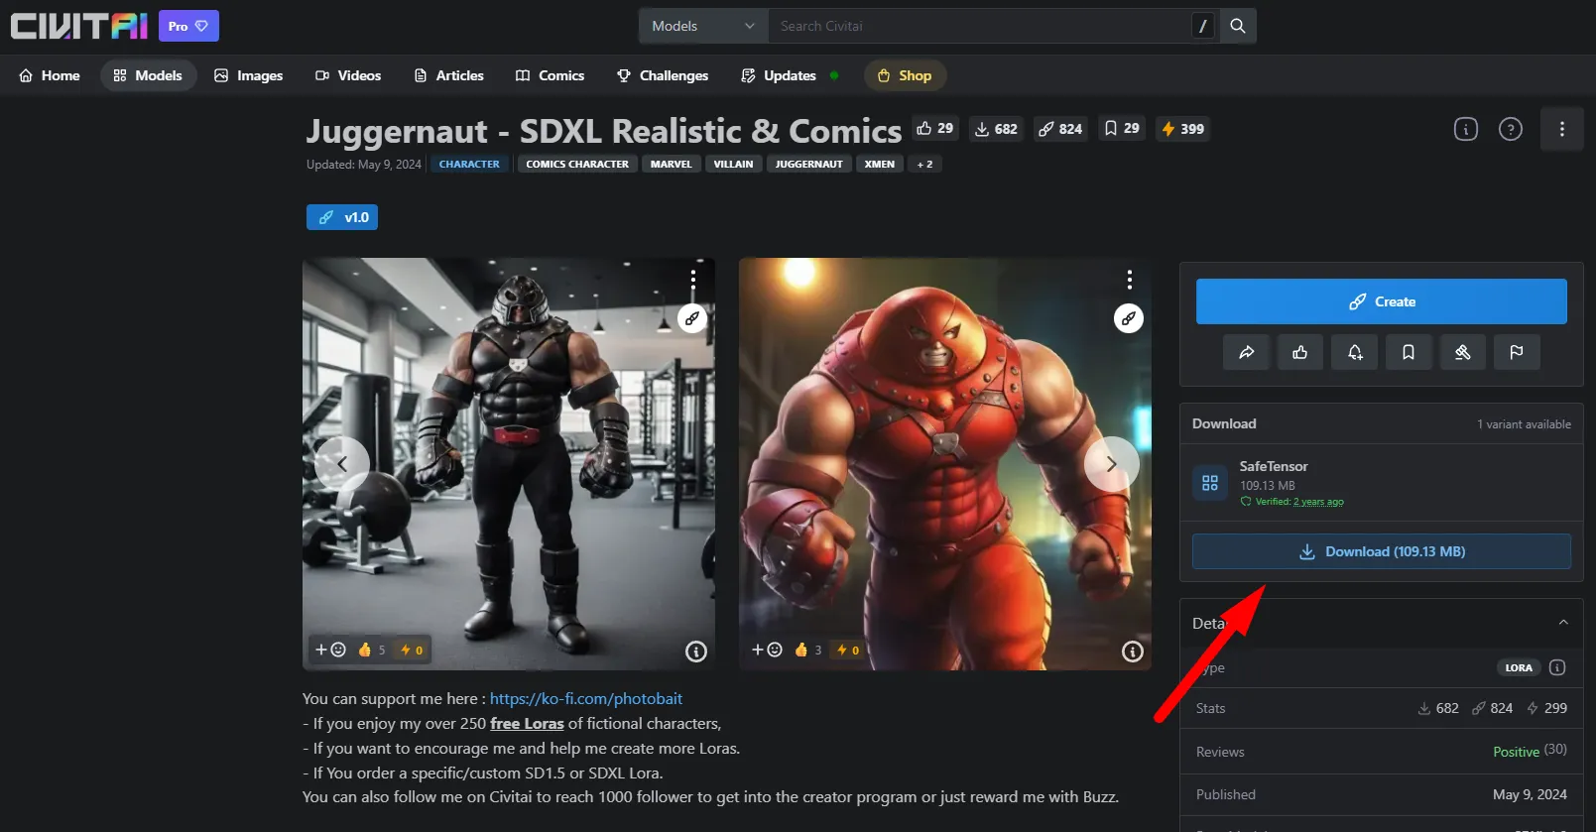Viewport: 1596px width, 832px height.
Task: Show info for red Juggernaut image
Action: (x=1133, y=652)
